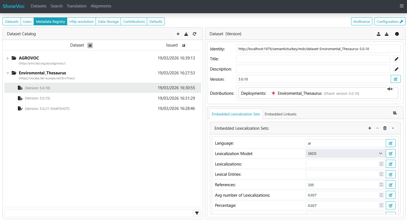
Task: Click the Title input field
Action: point(313,59)
